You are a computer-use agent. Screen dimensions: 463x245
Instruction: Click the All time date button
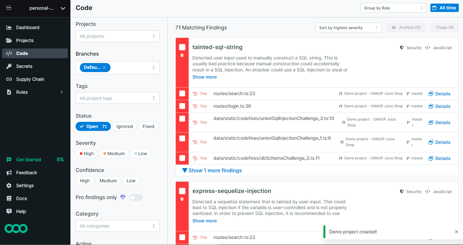coord(444,8)
